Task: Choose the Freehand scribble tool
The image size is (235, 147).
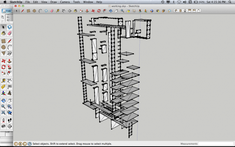Action: 9,53
